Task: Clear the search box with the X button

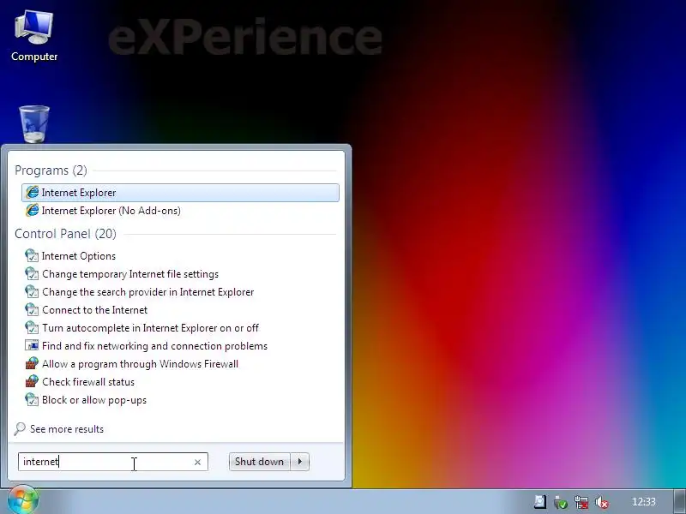Action: pyautogui.click(x=198, y=462)
